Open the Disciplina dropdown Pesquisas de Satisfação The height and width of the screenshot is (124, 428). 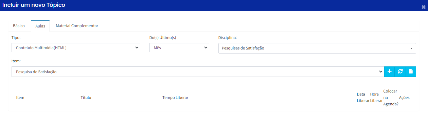pos(317,48)
